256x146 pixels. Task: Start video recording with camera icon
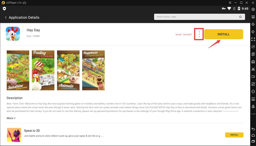pos(253,76)
